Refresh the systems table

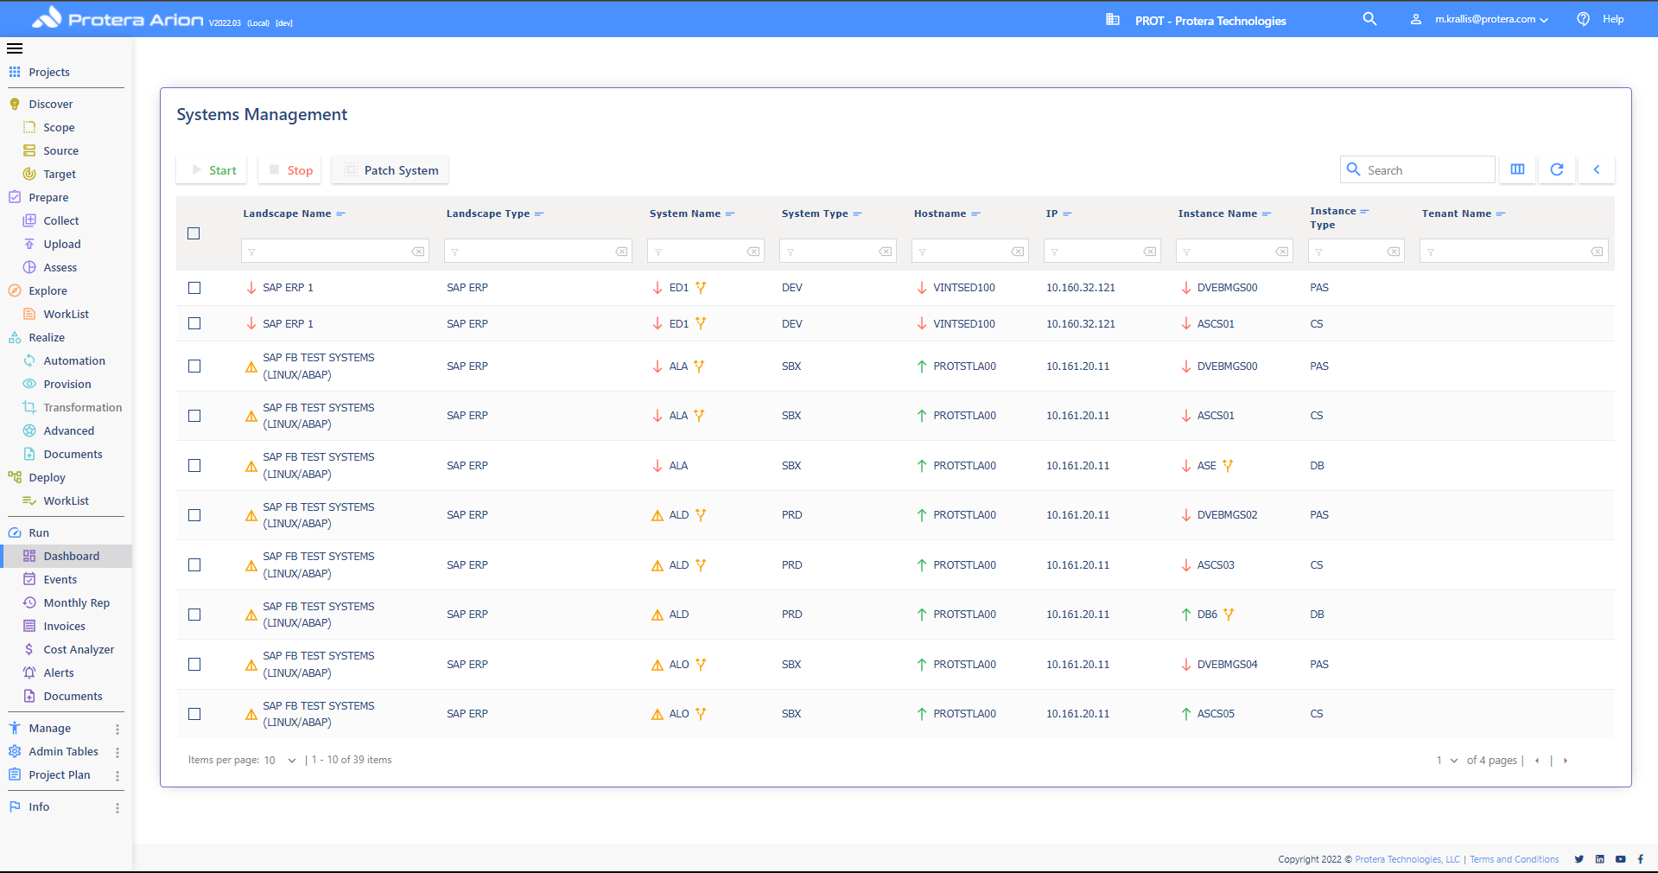coord(1557,169)
